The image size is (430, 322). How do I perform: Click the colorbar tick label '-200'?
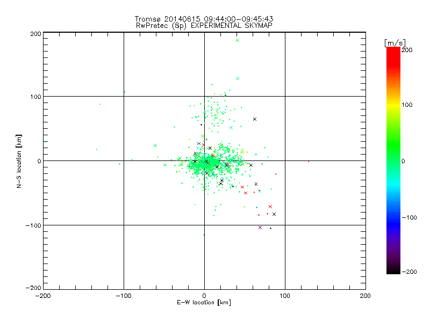point(409,272)
